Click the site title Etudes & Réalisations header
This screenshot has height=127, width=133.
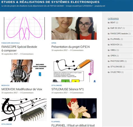click(x=51, y=2)
